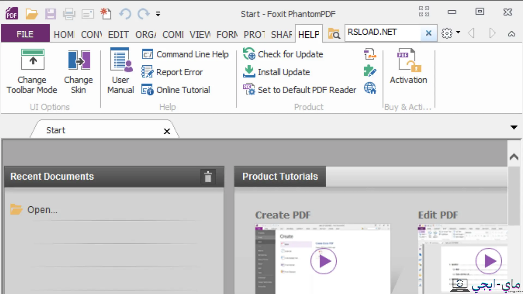The width and height of the screenshot is (523, 294).
Task: Click Set to Default PDF Reader
Action: [x=299, y=90]
